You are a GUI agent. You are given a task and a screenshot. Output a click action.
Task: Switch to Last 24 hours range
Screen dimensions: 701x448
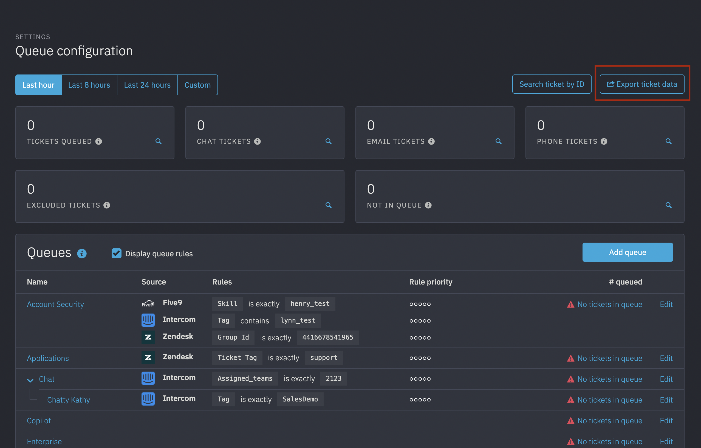coord(147,85)
